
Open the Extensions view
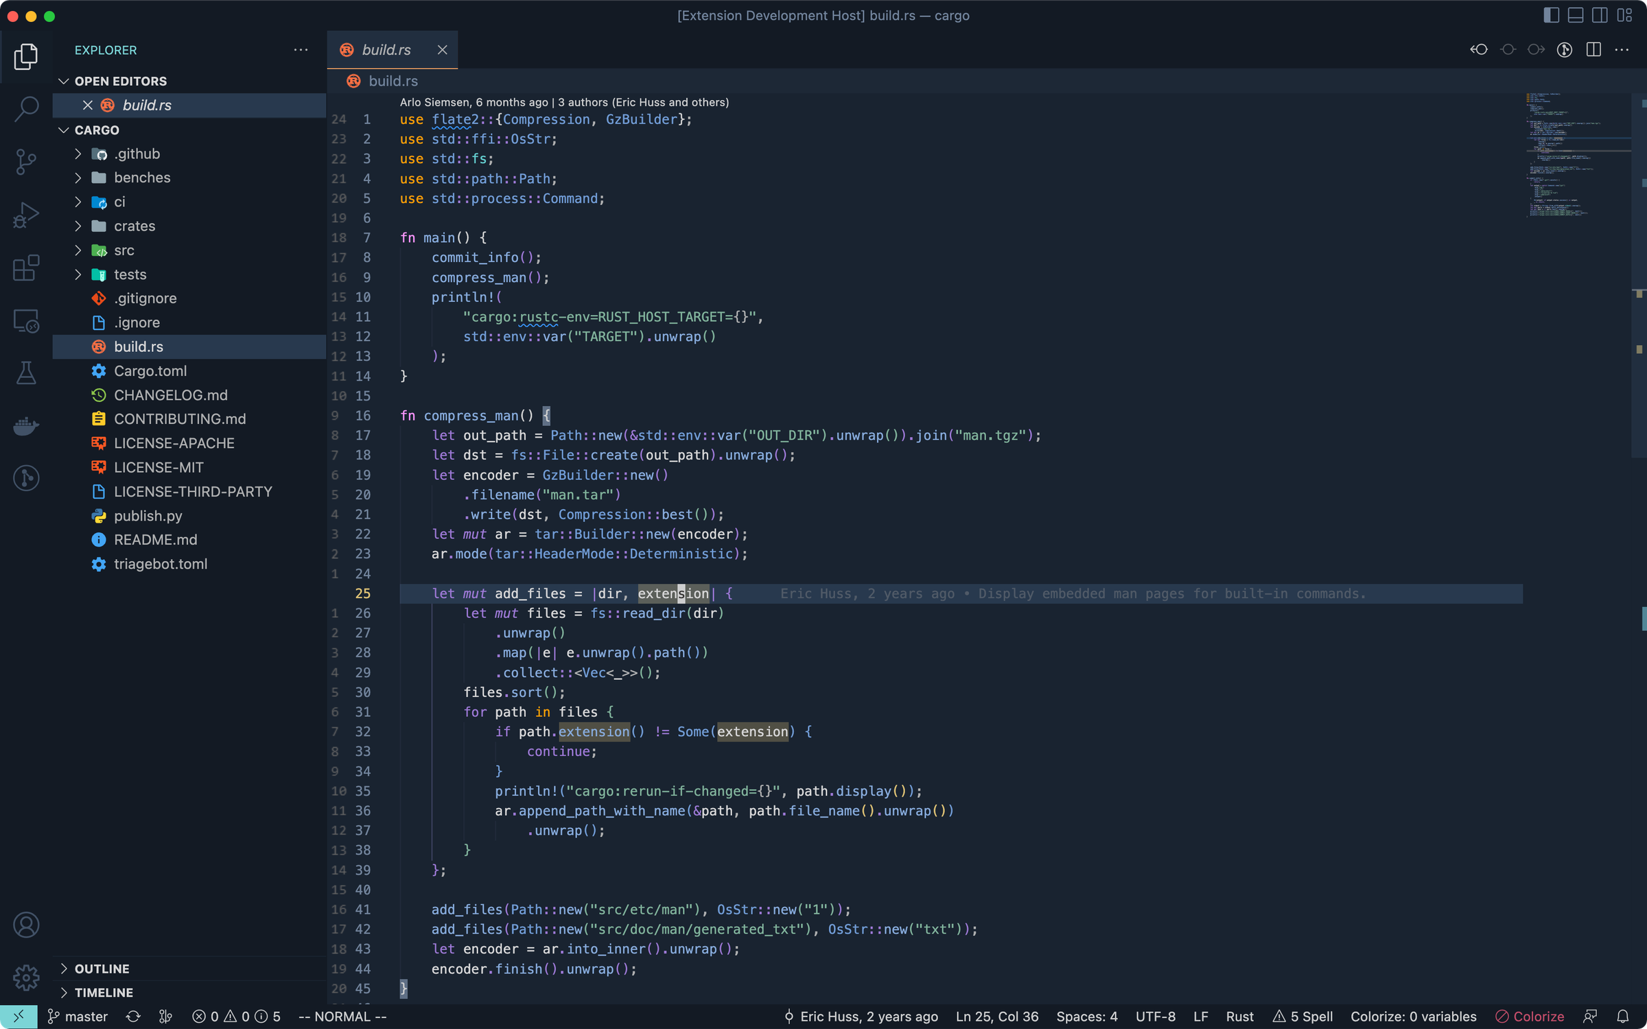26,268
